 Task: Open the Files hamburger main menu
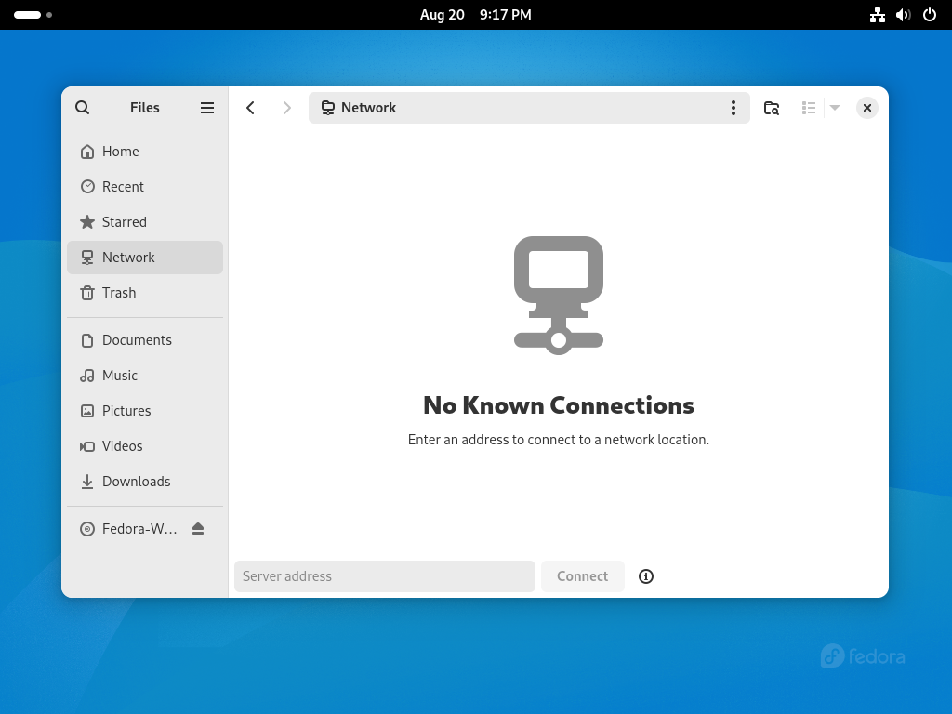pos(207,108)
